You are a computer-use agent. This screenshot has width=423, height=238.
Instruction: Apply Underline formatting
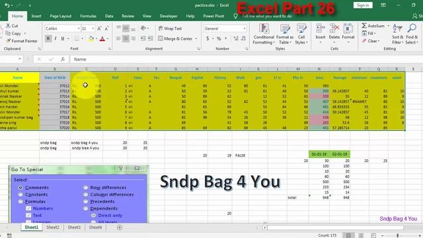point(63,38)
